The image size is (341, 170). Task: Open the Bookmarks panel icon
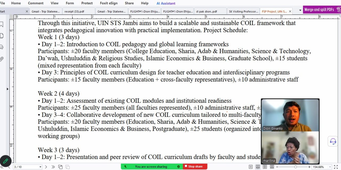pos(2,25)
